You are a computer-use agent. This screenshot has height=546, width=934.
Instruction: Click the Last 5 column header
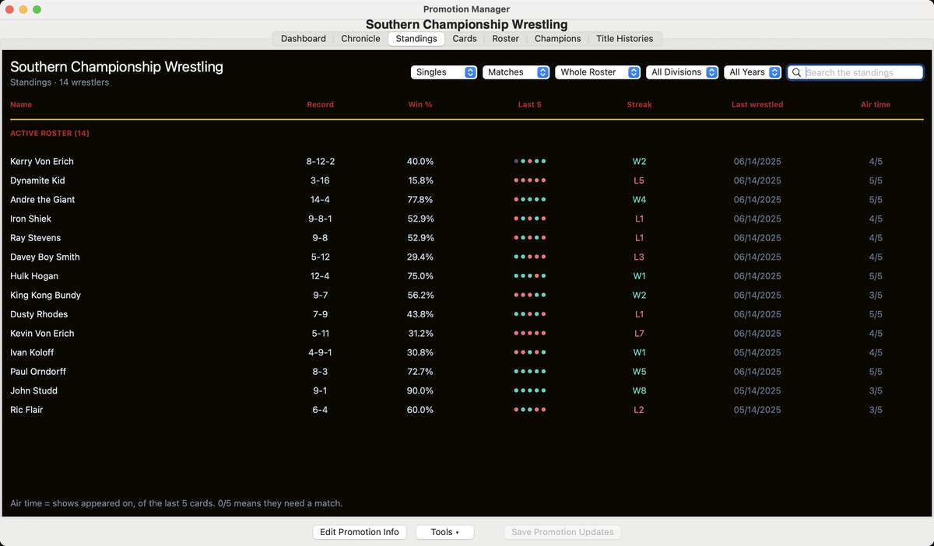click(x=530, y=104)
